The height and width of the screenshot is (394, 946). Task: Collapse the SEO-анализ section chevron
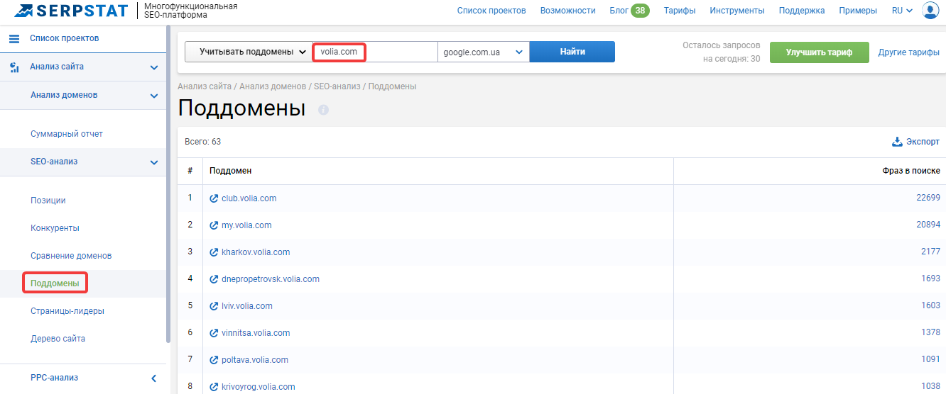154,162
